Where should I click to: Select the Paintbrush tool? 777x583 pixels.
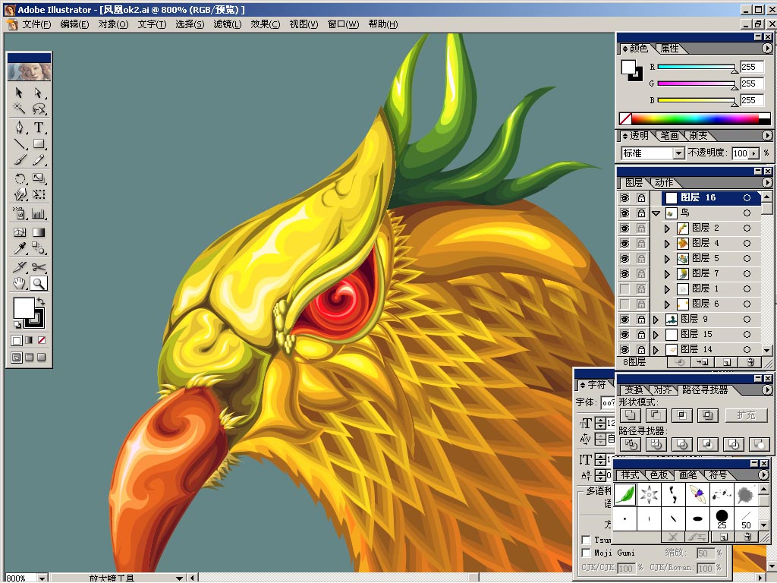tap(19, 159)
